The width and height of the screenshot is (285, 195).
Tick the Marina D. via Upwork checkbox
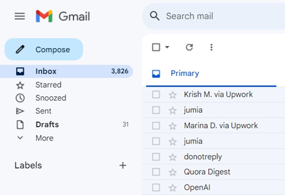click(x=156, y=126)
